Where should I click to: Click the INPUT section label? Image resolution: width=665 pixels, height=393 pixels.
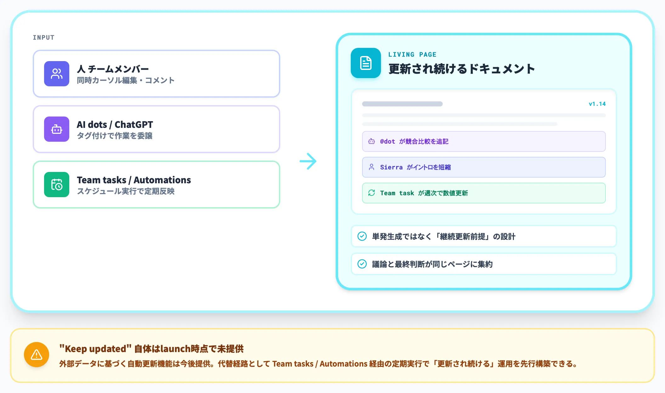(x=43, y=37)
